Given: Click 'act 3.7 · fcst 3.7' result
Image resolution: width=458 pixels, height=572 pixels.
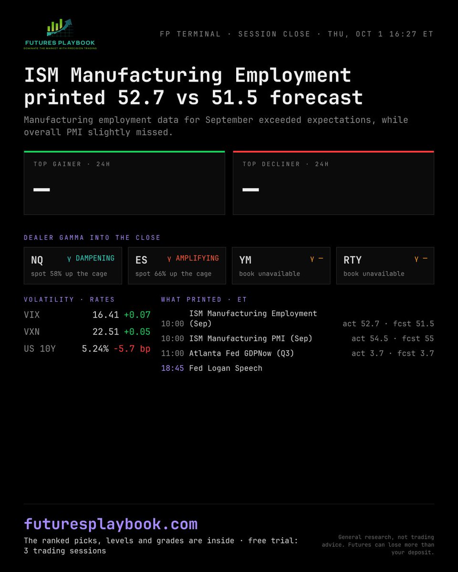Looking at the screenshot, I should pyautogui.click(x=393, y=353).
